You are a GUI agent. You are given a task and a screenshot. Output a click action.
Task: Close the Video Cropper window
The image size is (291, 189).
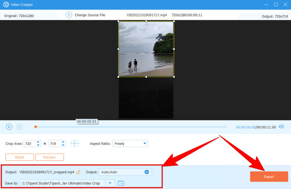pyautogui.click(x=285, y=4)
